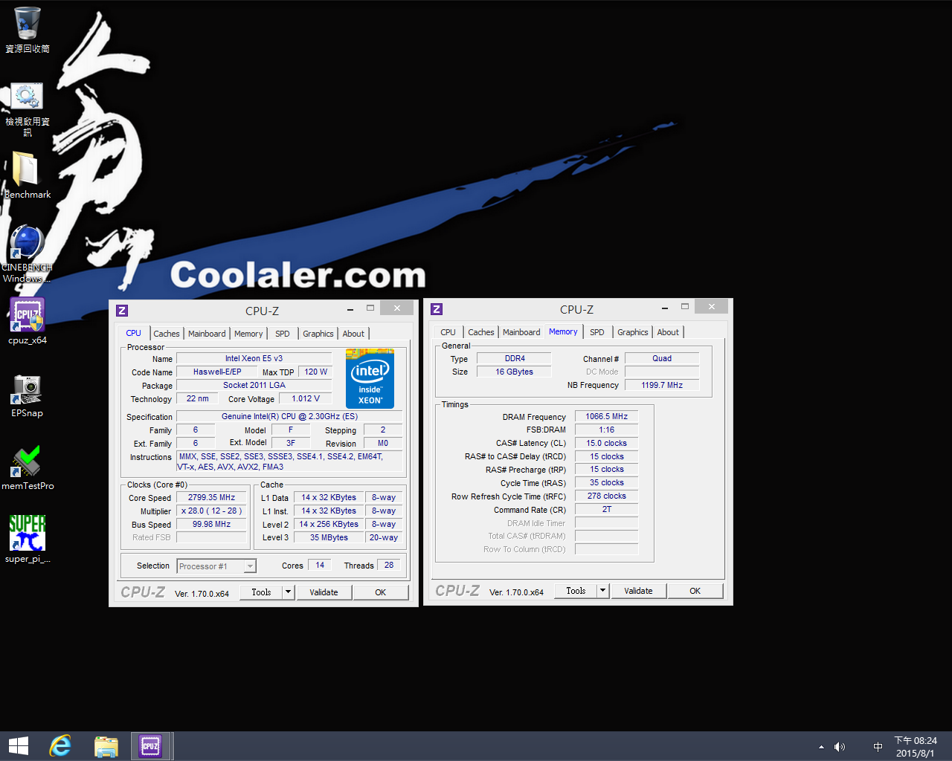Switch to Caches tab in left CPU-Z window
This screenshot has width=952, height=761.
click(x=167, y=334)
